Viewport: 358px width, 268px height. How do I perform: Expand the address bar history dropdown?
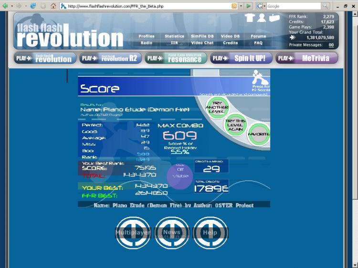coord(241,6)
